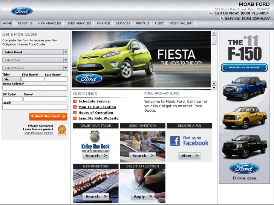274x205 pixels.
Task: Click Search under Value Your Trade
Action: 96,156
